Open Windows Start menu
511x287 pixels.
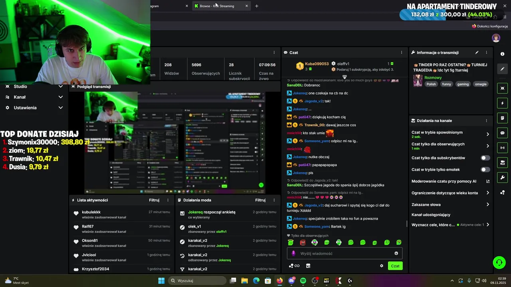[x=161, y=281]
